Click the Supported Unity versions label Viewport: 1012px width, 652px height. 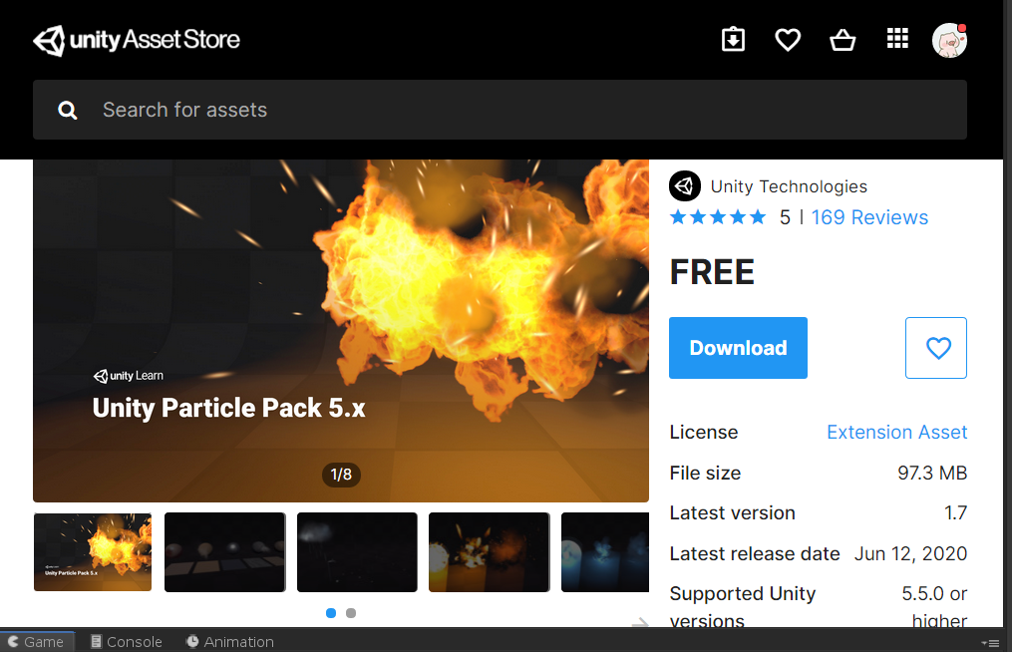click(742, 607)
